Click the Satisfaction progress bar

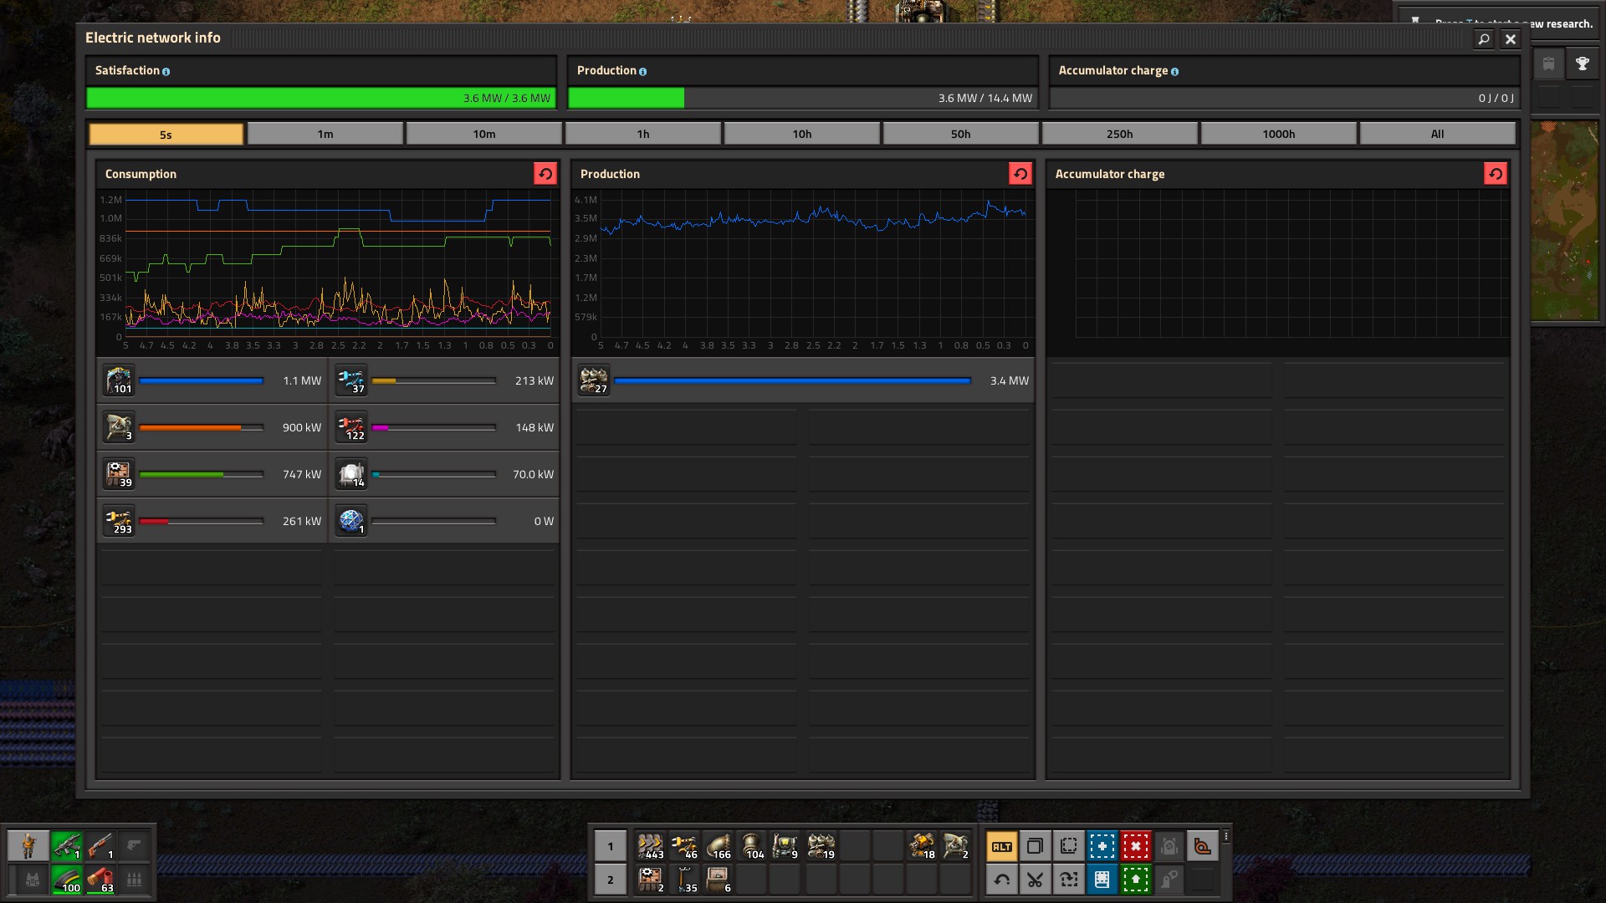pyautogui.click(x=320, y=98)
